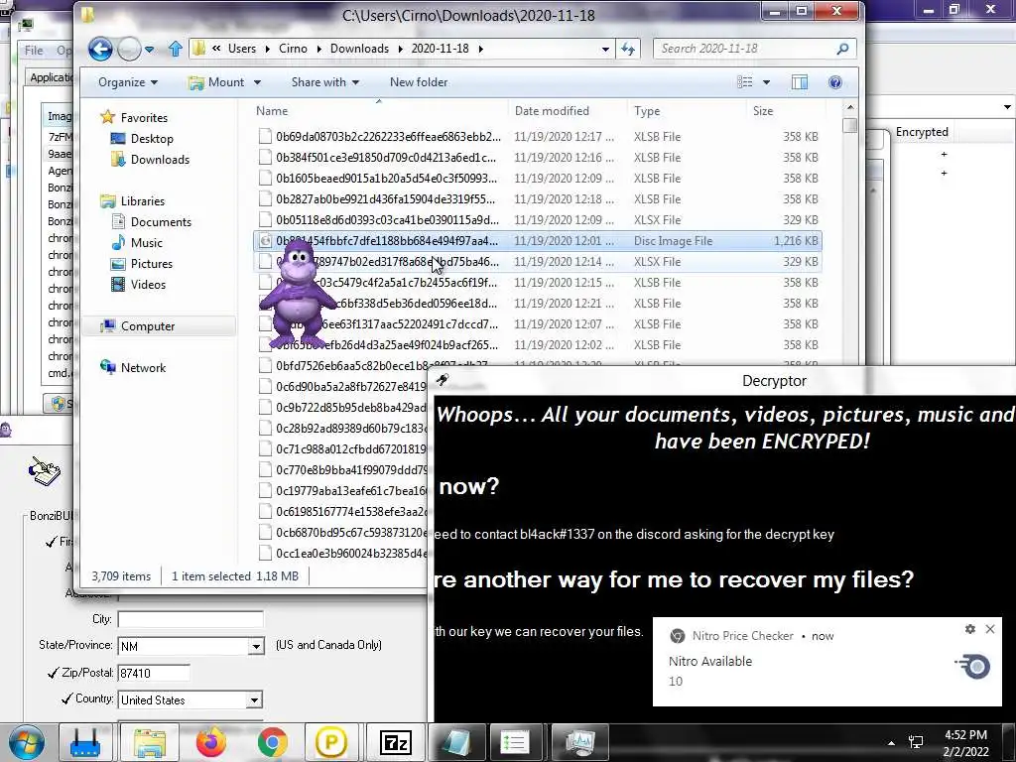
Task: Click the BonziBuddy purple gorilla
Action: click(297, 294)
